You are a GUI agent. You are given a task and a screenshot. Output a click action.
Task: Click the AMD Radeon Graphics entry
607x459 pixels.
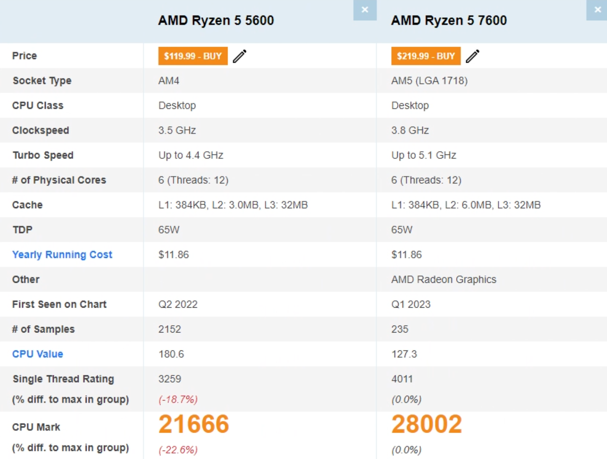[444, 279]
